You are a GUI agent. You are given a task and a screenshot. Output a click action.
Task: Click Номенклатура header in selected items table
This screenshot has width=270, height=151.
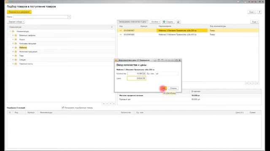click(x=46, y=113)
